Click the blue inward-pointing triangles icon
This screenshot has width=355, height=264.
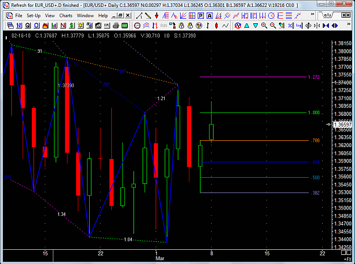point(326,26)
